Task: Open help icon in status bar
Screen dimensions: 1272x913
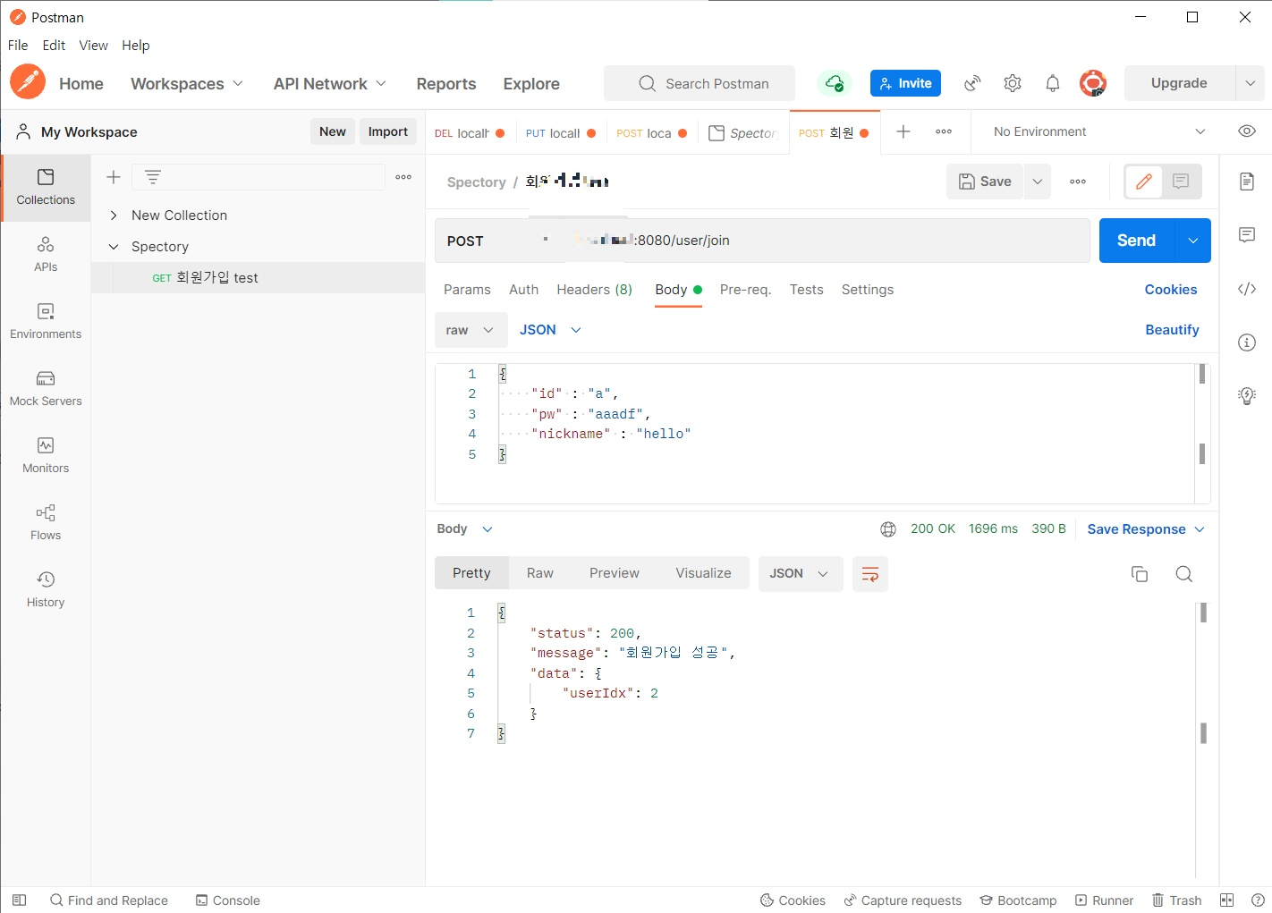Action: coord(1258,900)
